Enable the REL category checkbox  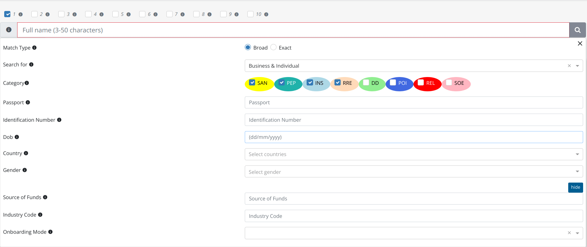tap(421, 83)
